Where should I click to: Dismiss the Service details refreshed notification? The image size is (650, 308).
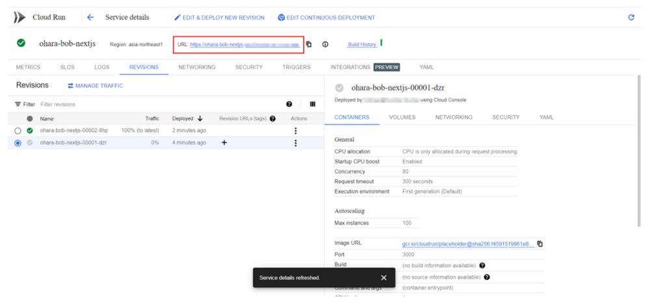click(383, 277)
